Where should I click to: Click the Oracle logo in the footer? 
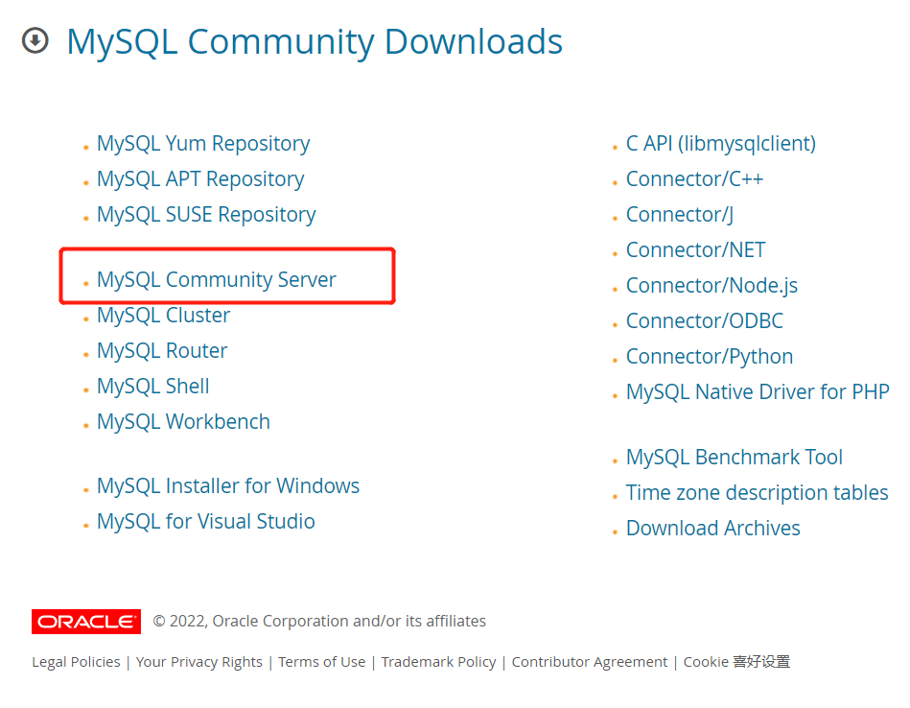(86, 622)
